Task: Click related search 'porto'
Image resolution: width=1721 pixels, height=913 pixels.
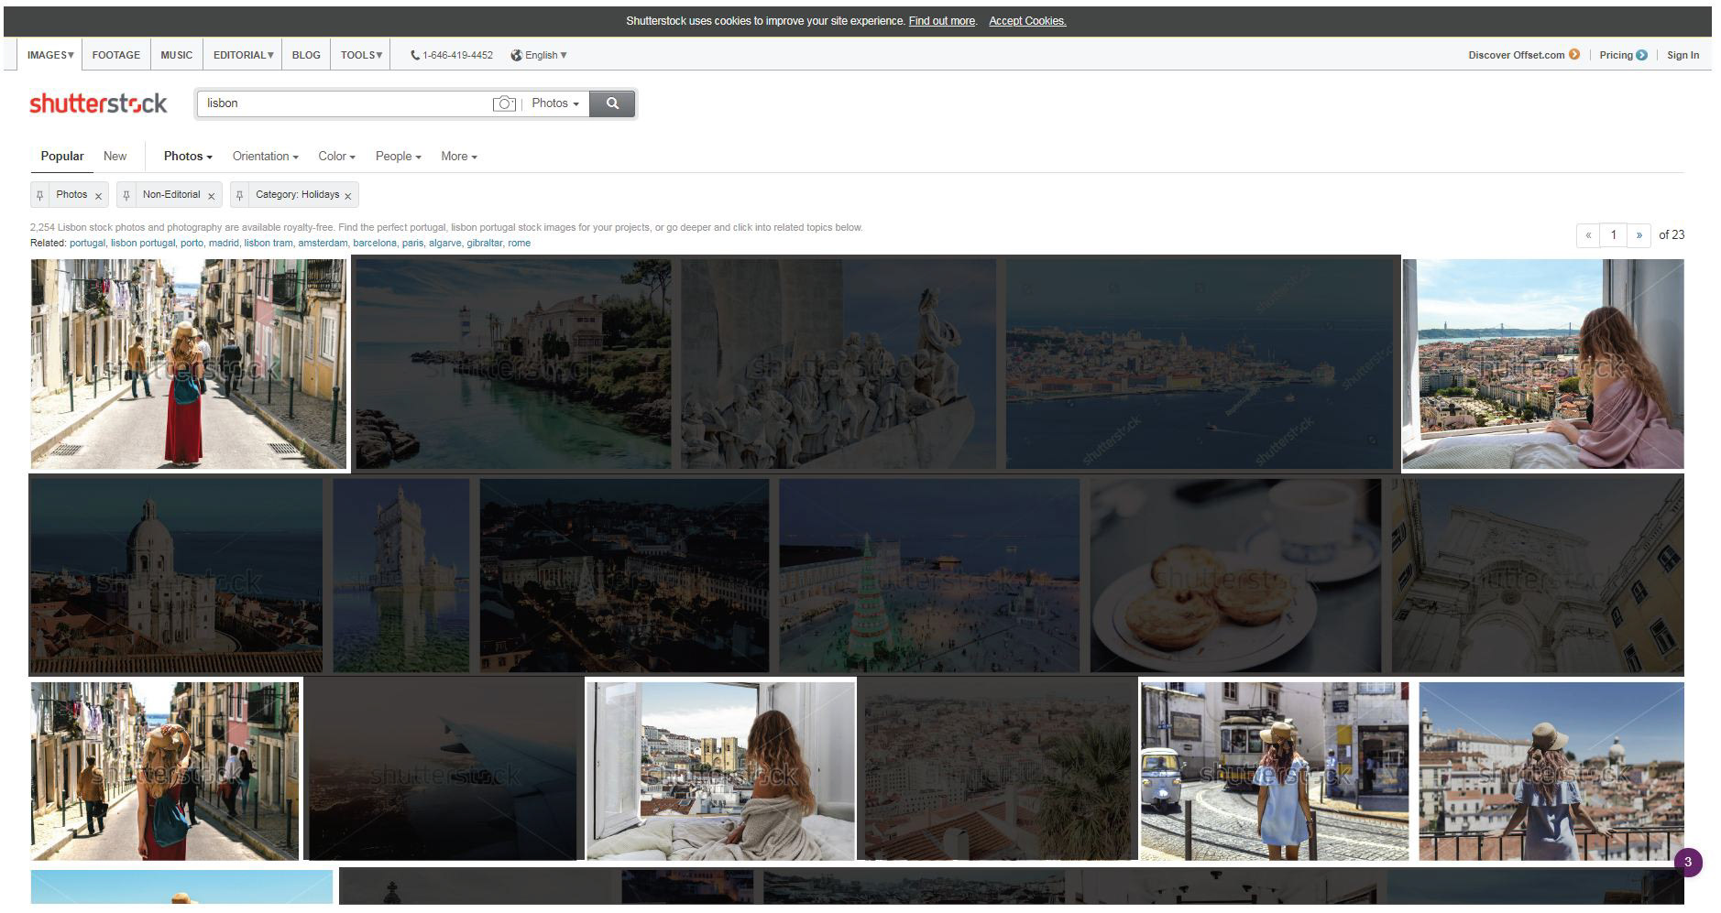Action: [x=192, y=243]
